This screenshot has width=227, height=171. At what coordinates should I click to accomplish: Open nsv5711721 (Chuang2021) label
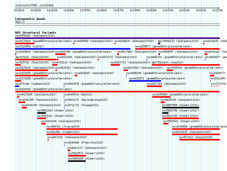click(82, 105)
